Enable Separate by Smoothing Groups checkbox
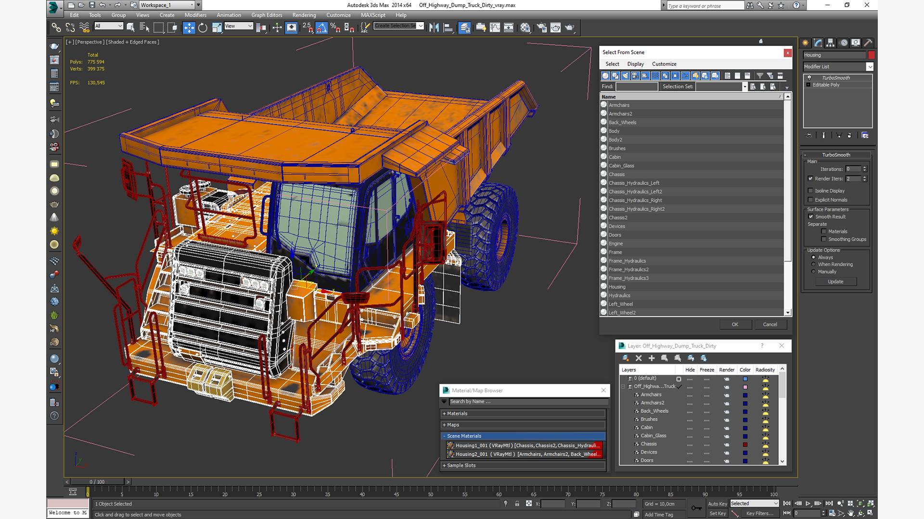 [824, 239]
